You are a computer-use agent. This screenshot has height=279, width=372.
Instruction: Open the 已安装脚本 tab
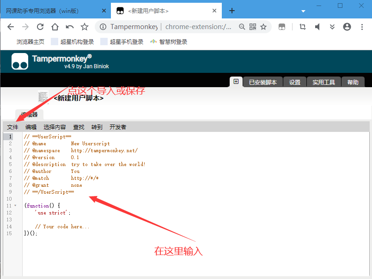pos(262,82)
